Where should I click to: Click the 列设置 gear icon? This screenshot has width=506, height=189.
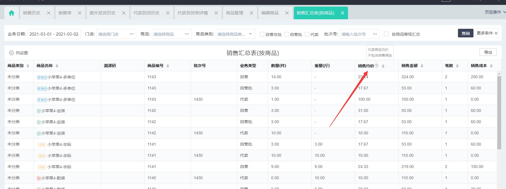(x=12, y=53)
